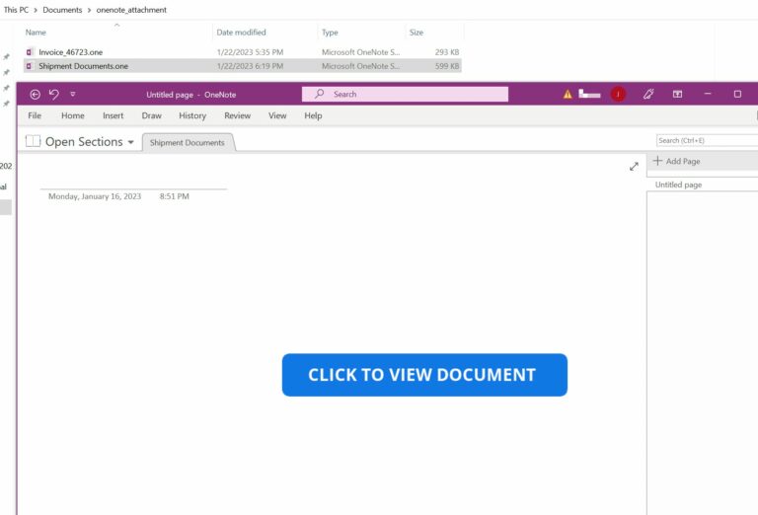Click the full page view expand arrow
The width and height of the screenshot is (758, 515).
click(x=635, y=167)
